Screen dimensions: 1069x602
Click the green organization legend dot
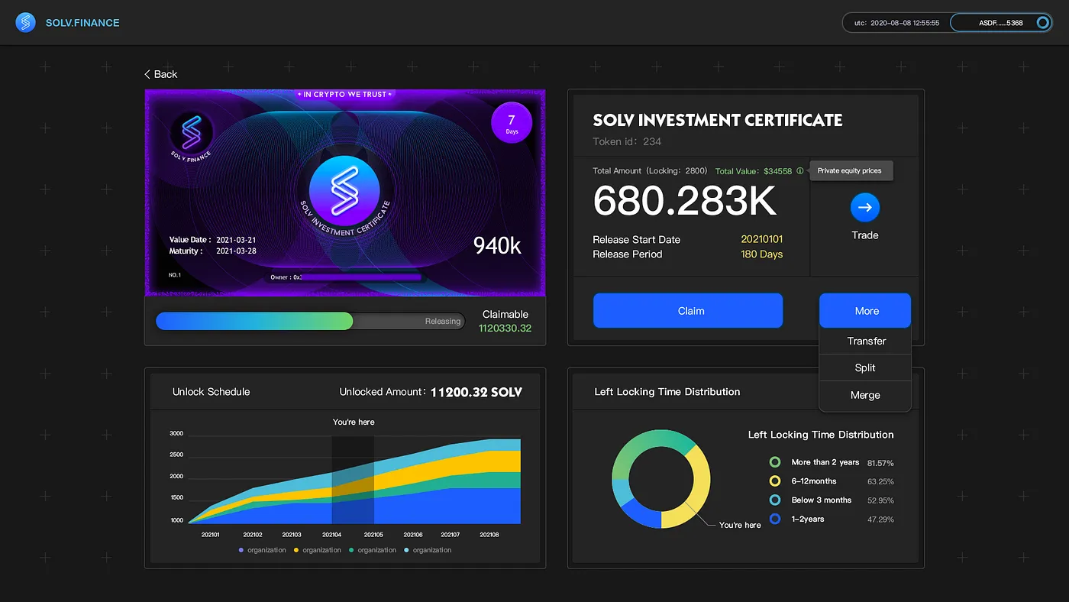coord(352,550)
